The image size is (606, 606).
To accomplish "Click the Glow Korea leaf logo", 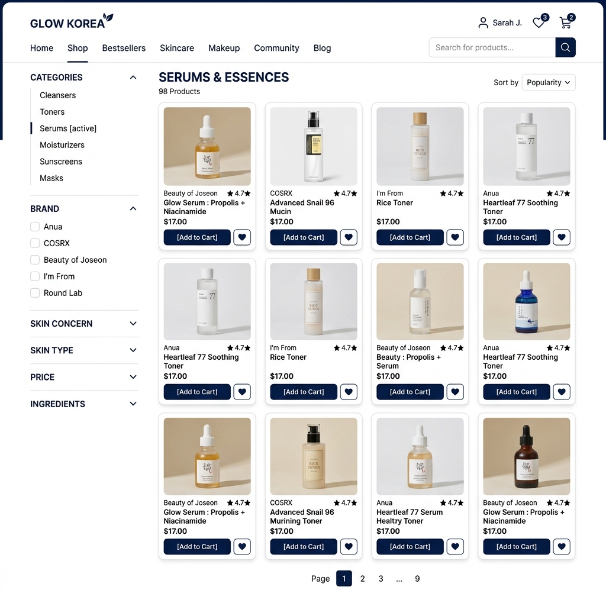I will coord(108,18).
